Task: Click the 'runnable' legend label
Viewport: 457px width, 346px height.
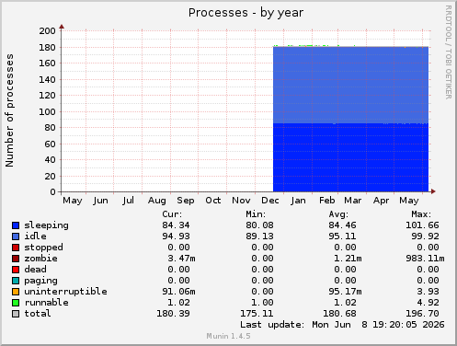Action: (x=46, y=303)
